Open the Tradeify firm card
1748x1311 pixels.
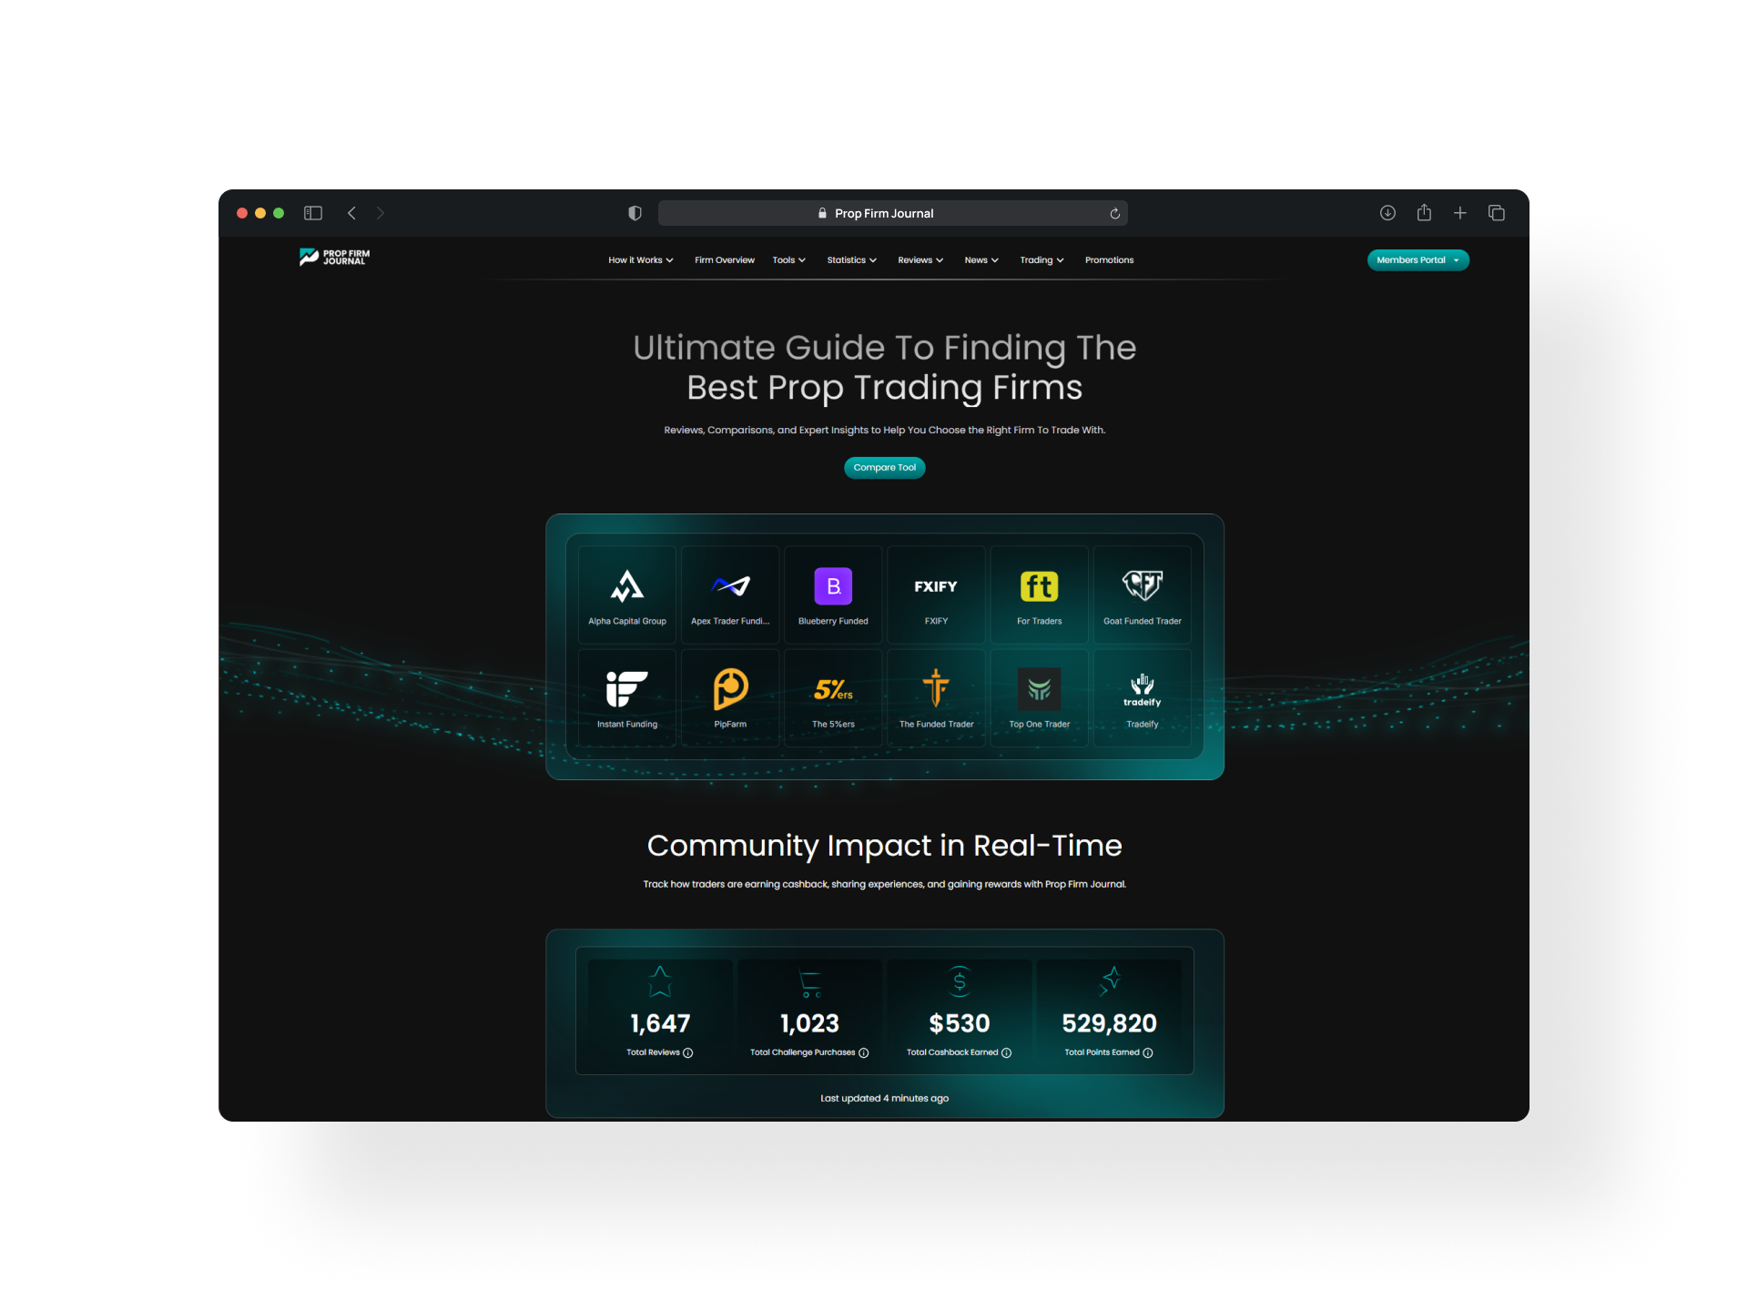tap(1143, 698)
